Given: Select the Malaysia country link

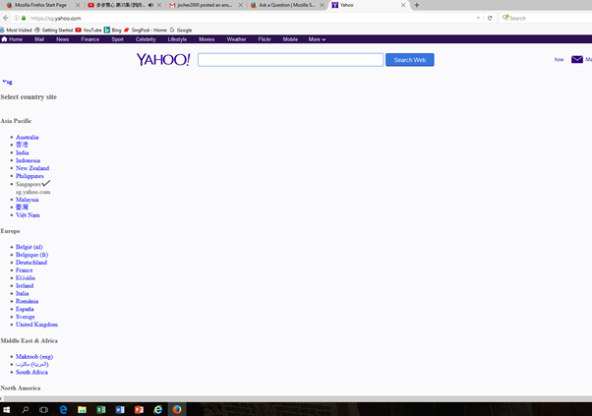Looking at the screenshot, I should pos(27,200).
